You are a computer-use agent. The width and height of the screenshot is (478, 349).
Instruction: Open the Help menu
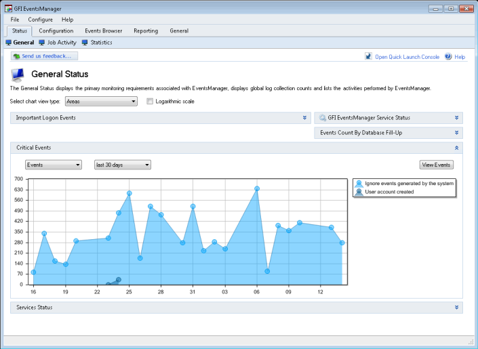67,20
